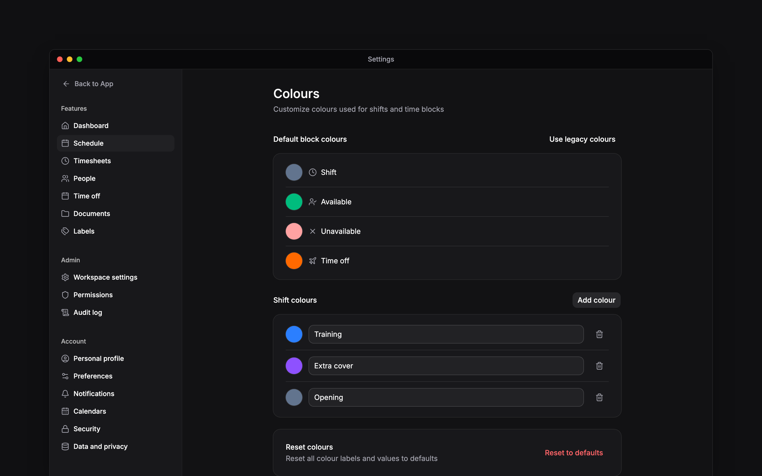Image resolution: width=762 pixels, height=476 pixels.
Task: Click the Labels tag icon
Action: tap(65, 231)
